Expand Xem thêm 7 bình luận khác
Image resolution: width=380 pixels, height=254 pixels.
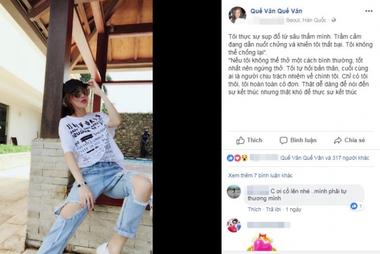[260, 175]
